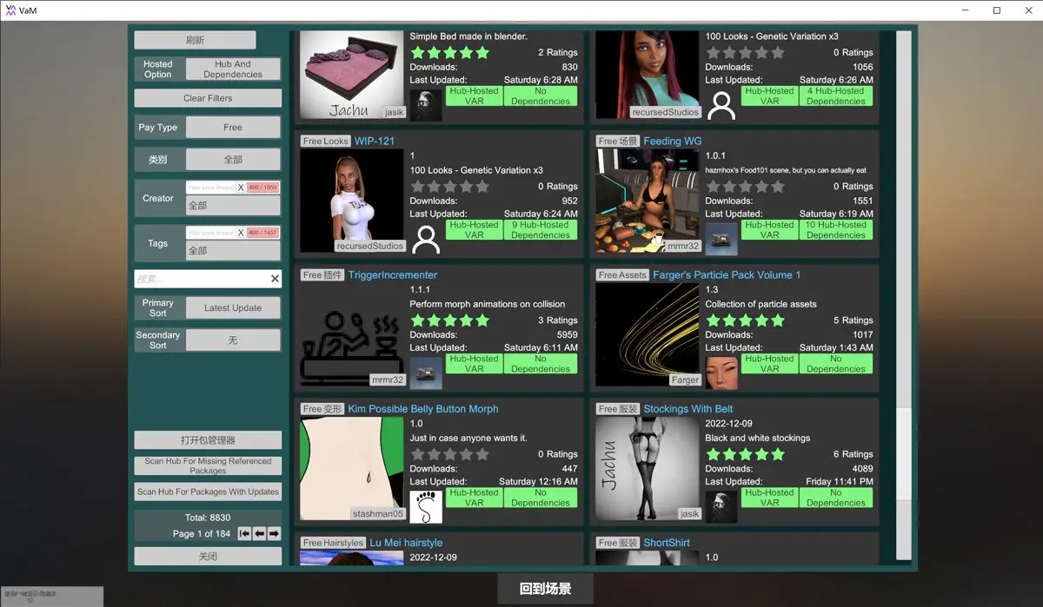This screenshot has height=607, width=1043.
Task: Click 4 Hub-Hosted Dependencies button
Action: click(x=836, y=96)
